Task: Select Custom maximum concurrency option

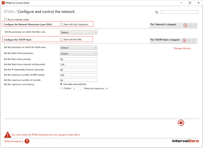Action: point(61,88)
